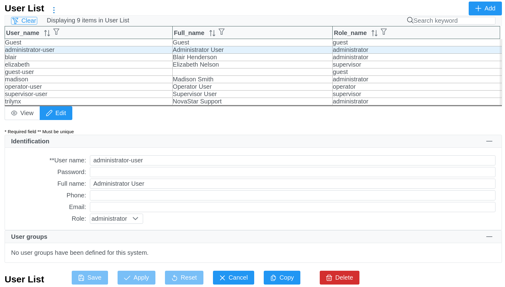Switch to the Edit tab

pos(56,113)
